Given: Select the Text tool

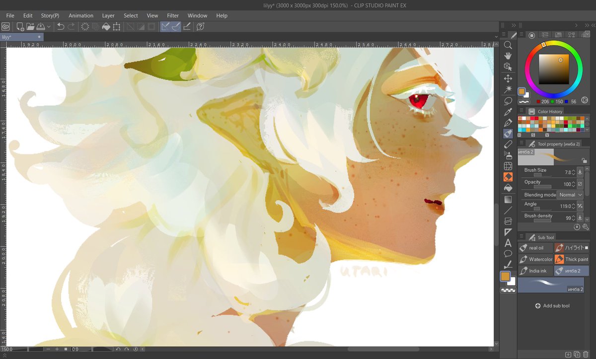Looking at the screenshot, I should [x=508, y=243].
